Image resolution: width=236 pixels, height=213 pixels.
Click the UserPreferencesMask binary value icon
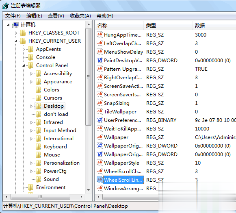(100, 120)
